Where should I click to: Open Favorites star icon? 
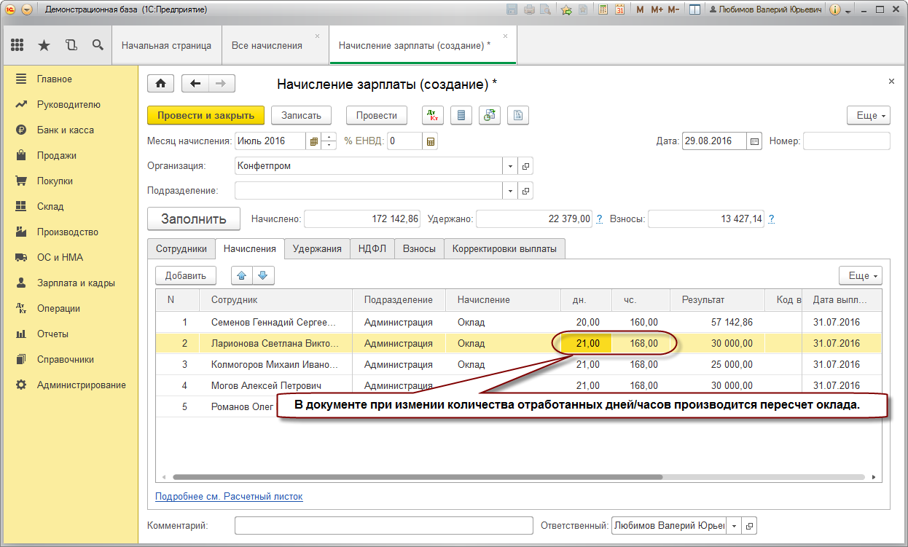pyautogui.click(x=44, y=45)
